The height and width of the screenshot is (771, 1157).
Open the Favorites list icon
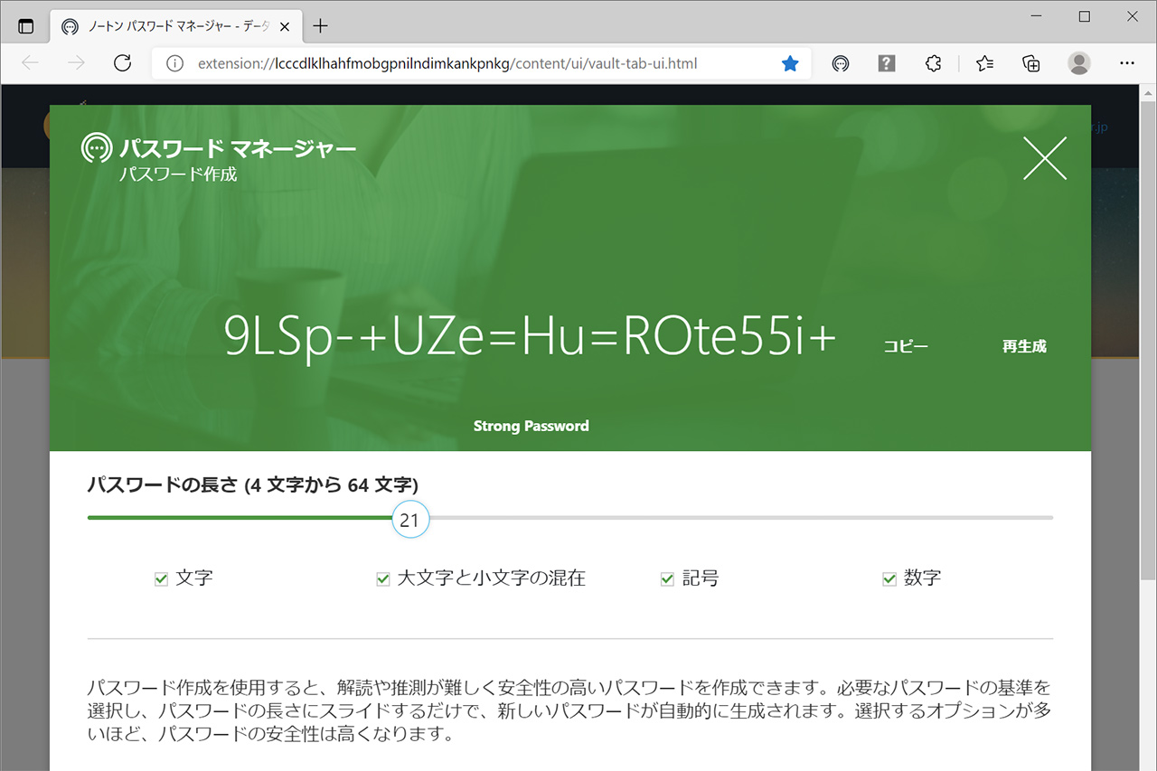pos(985,63)
